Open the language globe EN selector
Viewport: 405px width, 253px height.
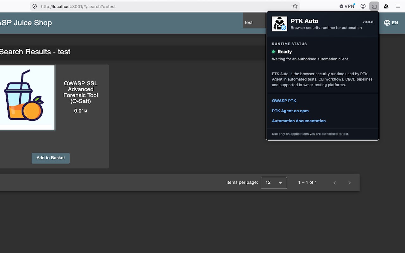391,23
